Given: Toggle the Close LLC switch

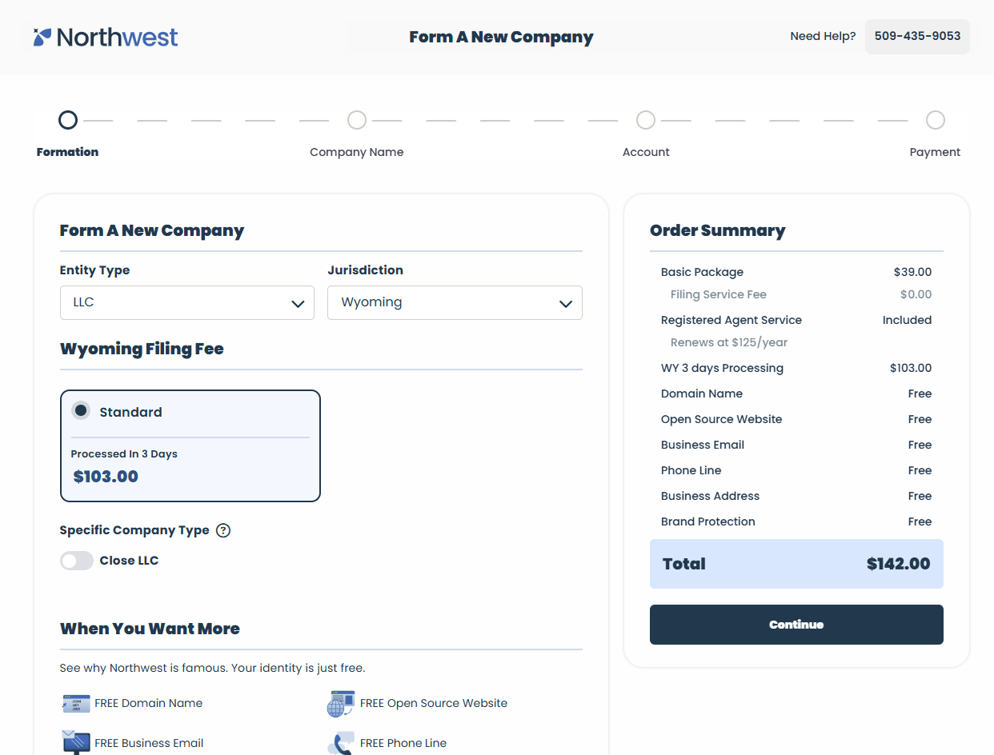Looking at the screenshot, I should coord(77,561).
